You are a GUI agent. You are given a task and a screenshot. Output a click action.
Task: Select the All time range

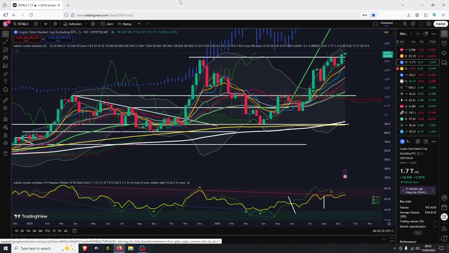pyautogui.click(x=66, y=231)
